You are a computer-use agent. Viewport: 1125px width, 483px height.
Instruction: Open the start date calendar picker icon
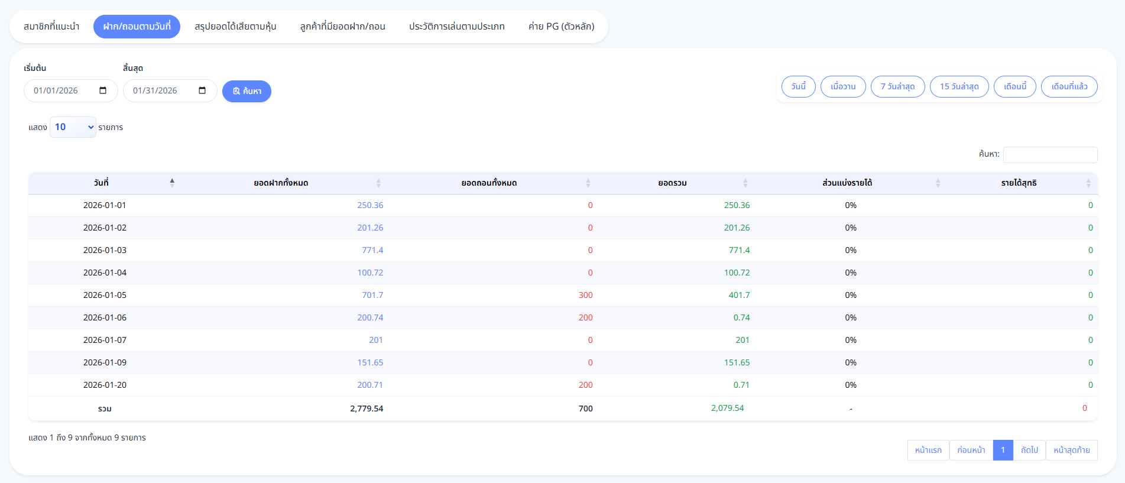coord(103,90)
